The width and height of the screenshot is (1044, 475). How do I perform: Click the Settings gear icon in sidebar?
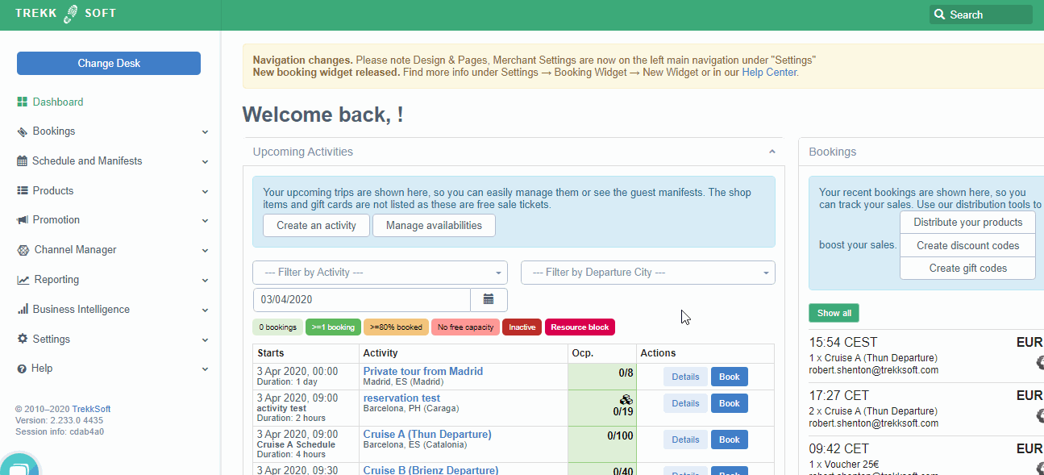click(23, 340)
